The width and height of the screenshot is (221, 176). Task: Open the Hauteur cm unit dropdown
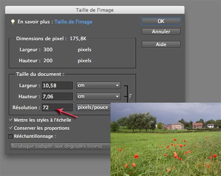[98, 97]
